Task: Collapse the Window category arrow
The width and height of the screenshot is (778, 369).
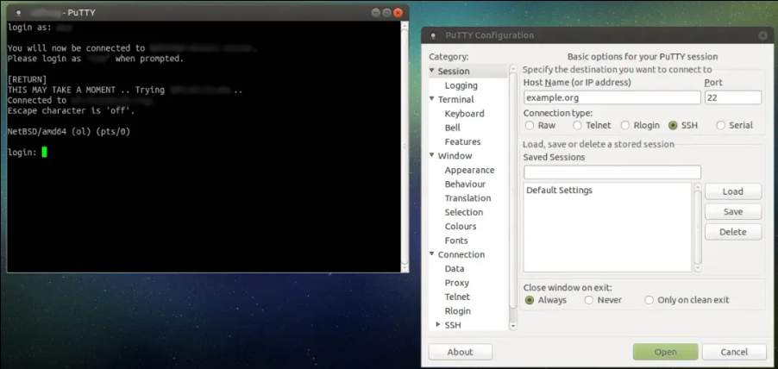Action: [431, 156]
